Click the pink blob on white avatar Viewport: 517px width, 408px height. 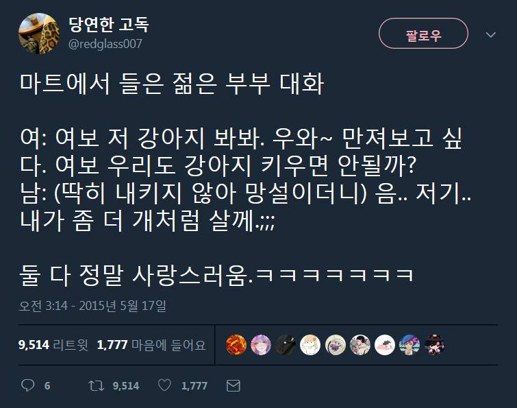(x=384, y=345)
